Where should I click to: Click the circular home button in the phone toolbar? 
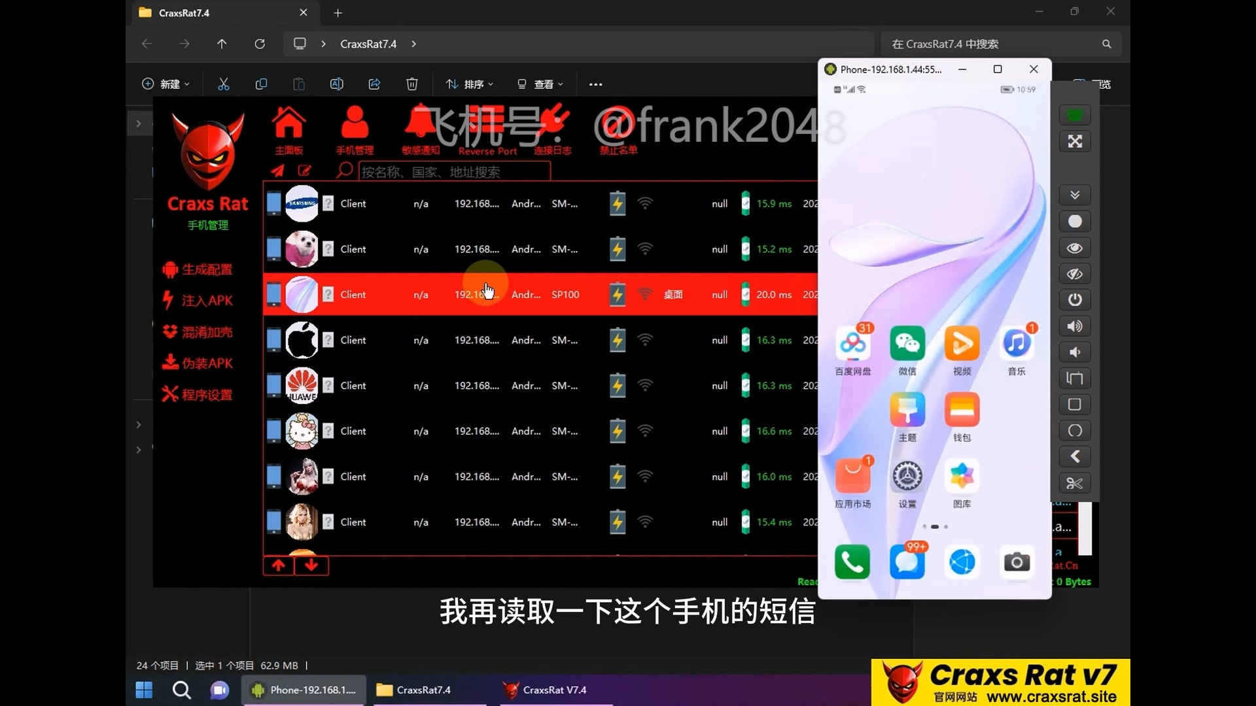1075,431
